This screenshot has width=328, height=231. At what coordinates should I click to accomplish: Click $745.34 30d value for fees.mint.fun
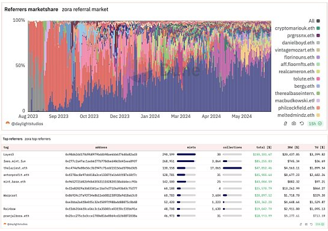[294, 161]
